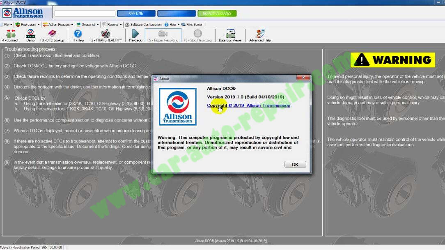445x250 pixels.
Task: Open Software Configuration
Action: pos(143,25)
